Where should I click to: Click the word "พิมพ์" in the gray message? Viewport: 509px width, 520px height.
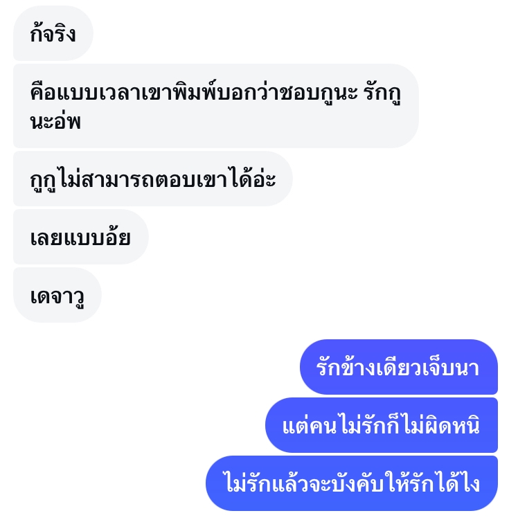pos(195,91)
